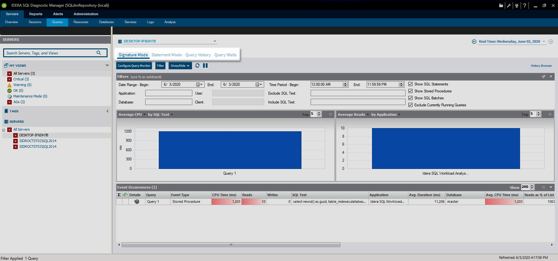Viewport: 558px width, 261px height.
Task: Collapse the All Servers tree node
Action: [4, 130]
